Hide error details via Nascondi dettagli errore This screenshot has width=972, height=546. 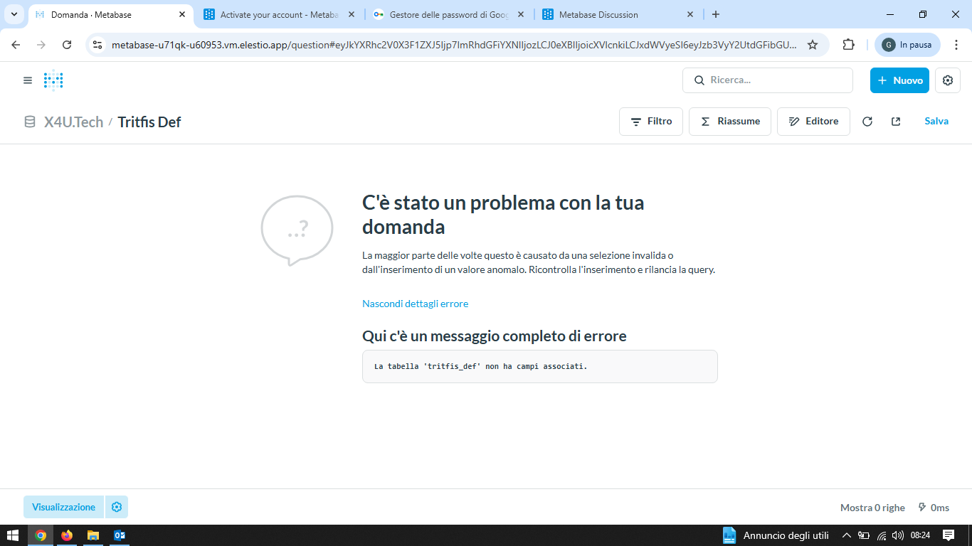click(x=415, y=304)
